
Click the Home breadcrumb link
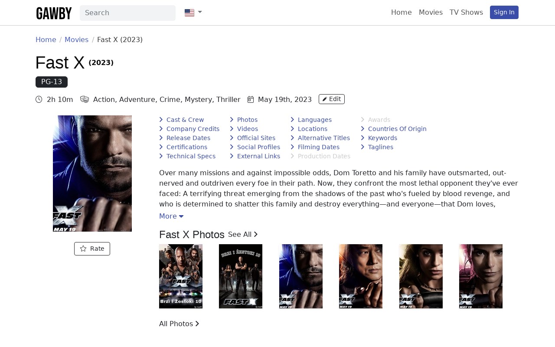[x=46, y=39]
